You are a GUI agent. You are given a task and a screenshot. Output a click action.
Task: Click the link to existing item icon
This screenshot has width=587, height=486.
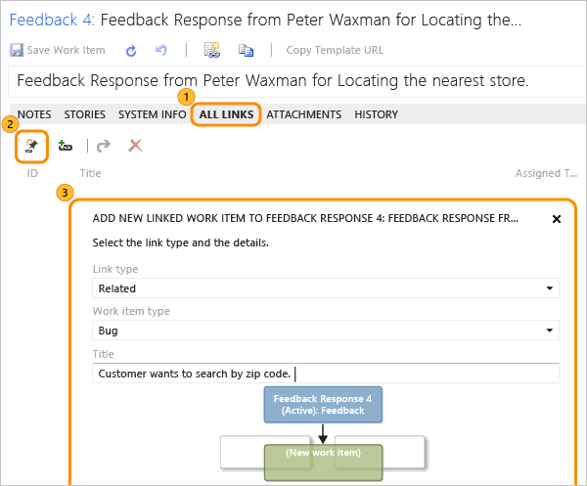click(65, 145)
